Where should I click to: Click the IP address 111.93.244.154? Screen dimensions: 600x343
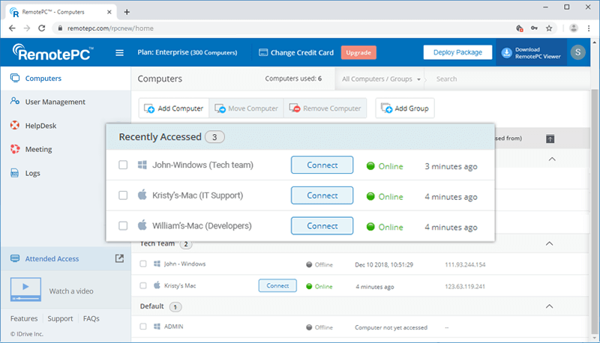(465, 264)
